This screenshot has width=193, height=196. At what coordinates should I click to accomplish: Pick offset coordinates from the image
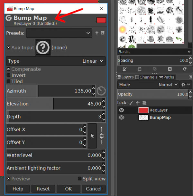(92, 136)
